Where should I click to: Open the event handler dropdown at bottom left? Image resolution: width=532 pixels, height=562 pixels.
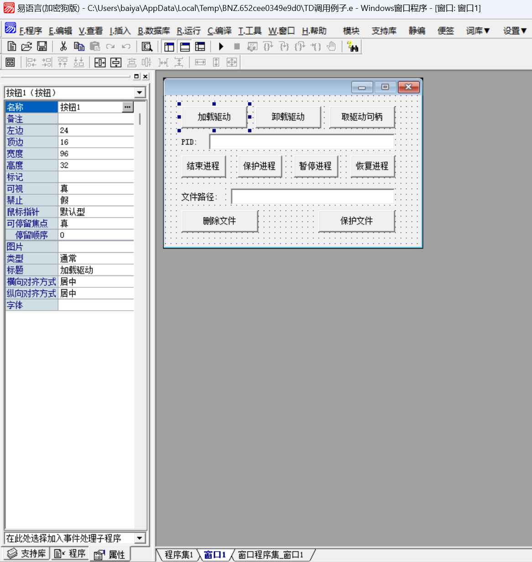pyautogui.click(x=140, y=538)
